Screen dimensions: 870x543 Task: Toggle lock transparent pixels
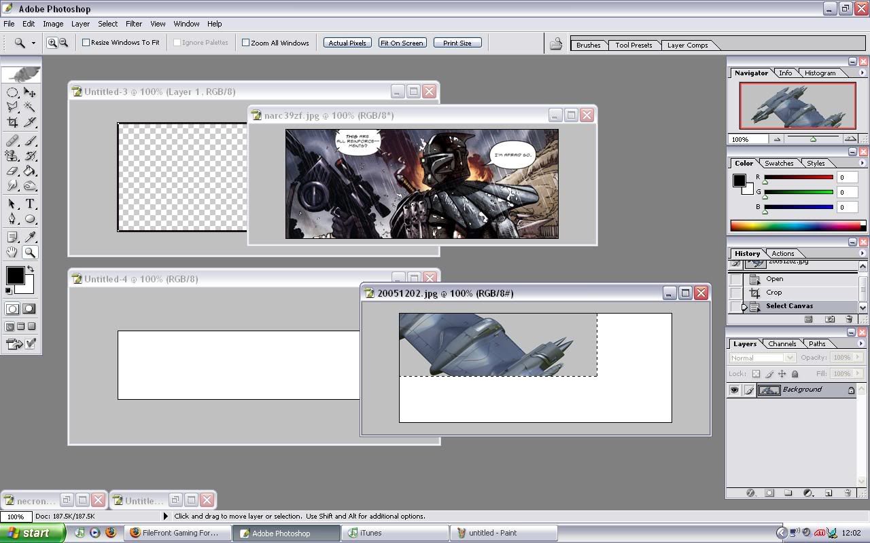click(756, 374)
